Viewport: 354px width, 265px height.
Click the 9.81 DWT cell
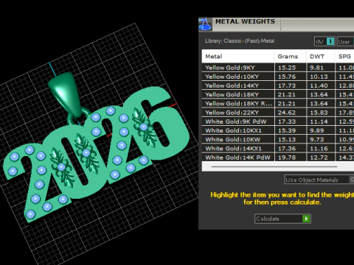321,68
